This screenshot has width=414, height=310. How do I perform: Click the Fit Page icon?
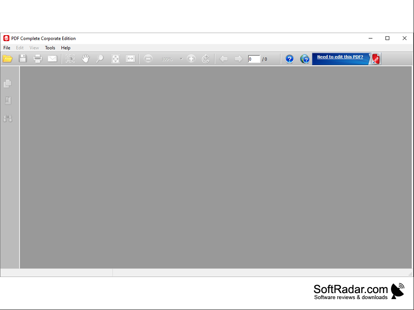[x=116, y=58]
